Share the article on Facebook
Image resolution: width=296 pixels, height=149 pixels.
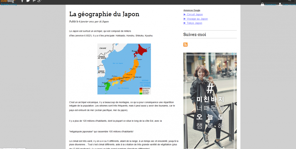[22, 1]
